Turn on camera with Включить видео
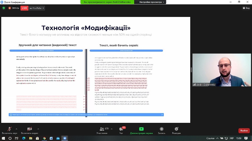 [x=30, y=130]
